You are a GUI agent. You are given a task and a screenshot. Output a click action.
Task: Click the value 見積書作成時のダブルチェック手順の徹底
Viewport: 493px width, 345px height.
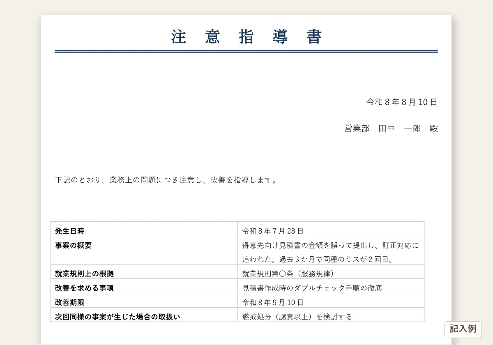click(x=312, y=288)
